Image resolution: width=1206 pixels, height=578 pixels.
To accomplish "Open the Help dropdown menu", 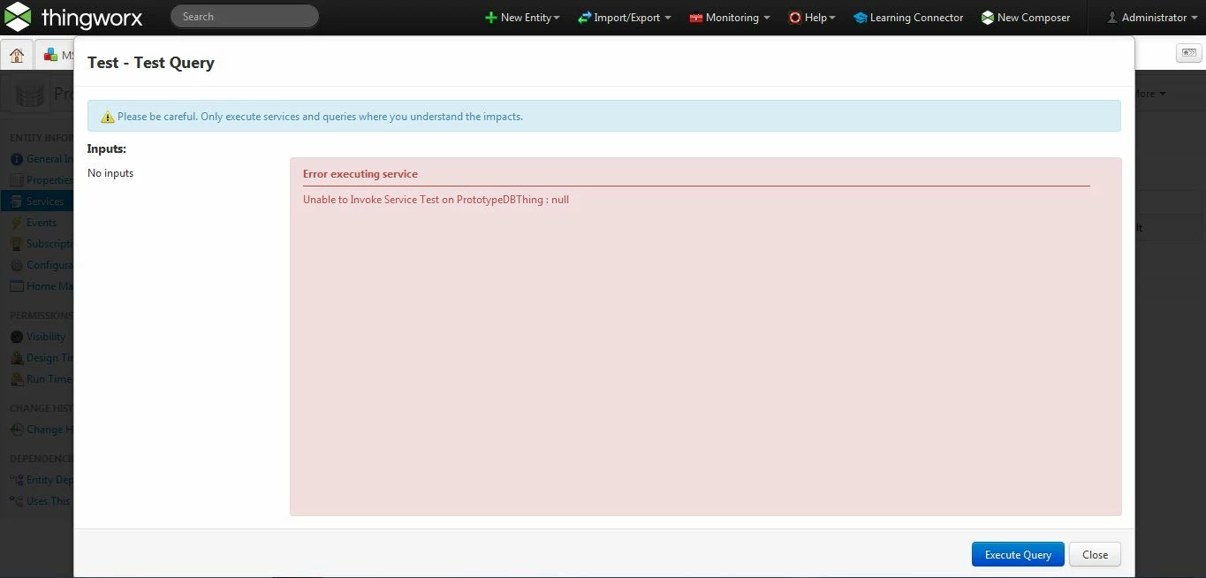I will point(812,18).
